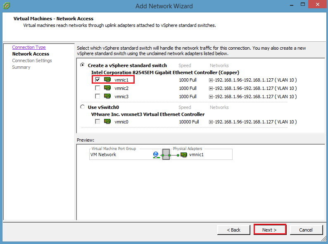This screenshot has width=328, height=244.
Task: Click the VM Network port group globe icon
Action: [156, 155]
